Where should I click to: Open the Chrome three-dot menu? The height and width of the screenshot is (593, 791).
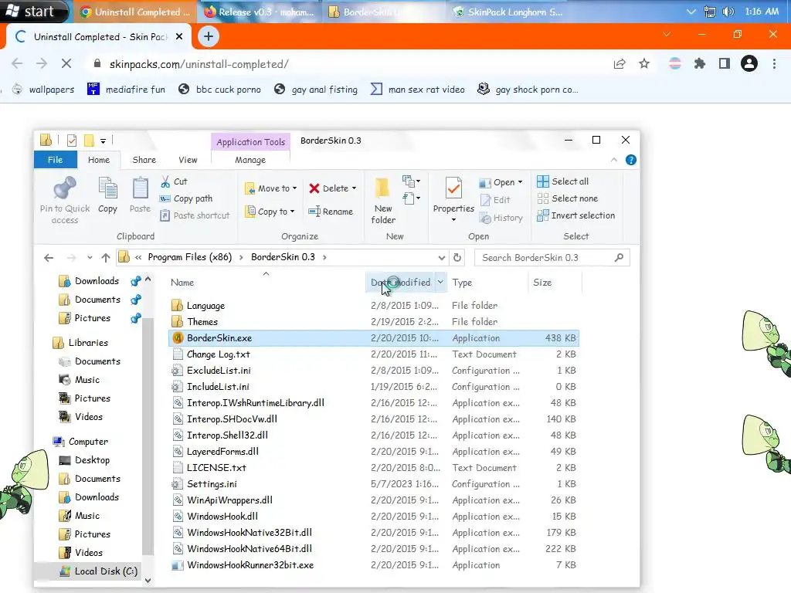point(774,63)
